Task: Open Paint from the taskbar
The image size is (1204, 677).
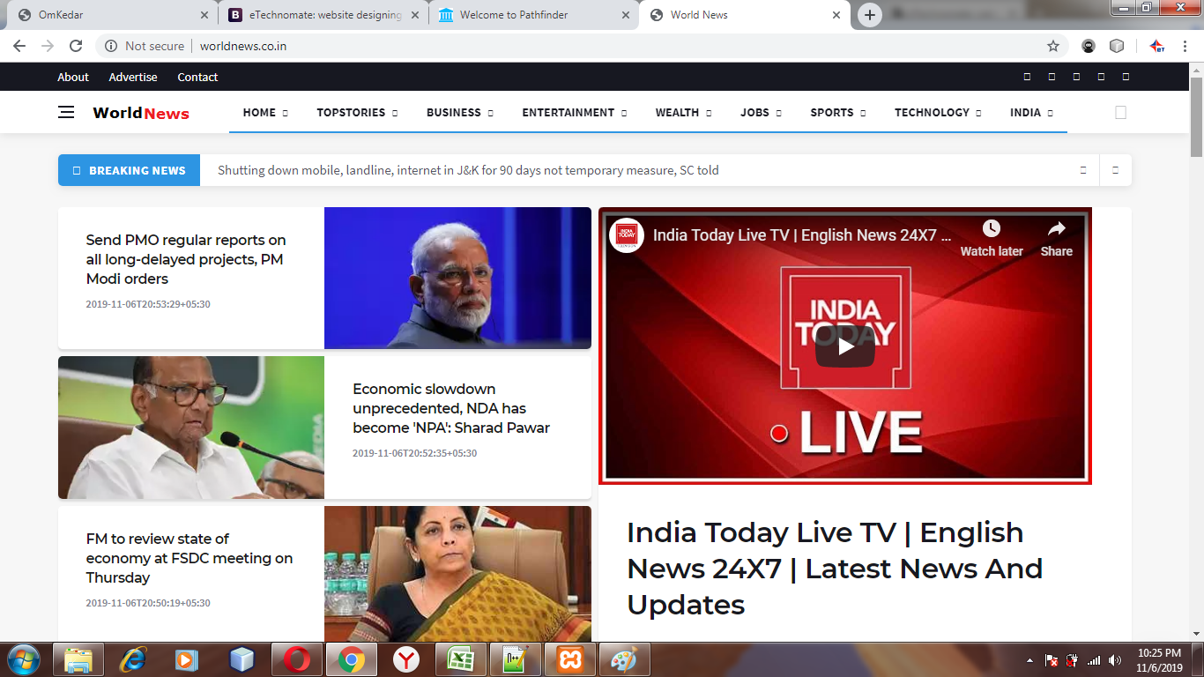Action: click(x=625, y=659)
